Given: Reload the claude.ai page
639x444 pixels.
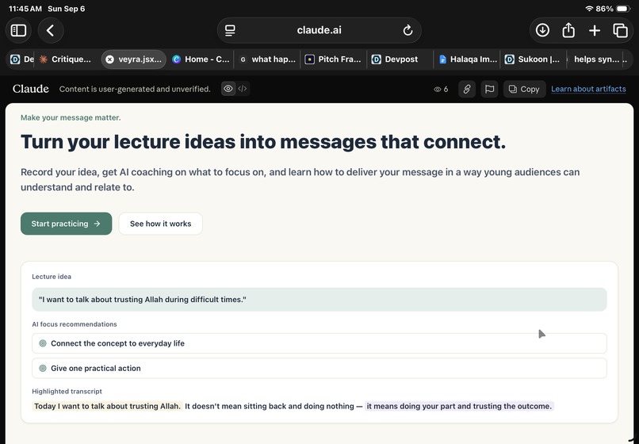Looking at the screenshot, I should coord(408,30).
